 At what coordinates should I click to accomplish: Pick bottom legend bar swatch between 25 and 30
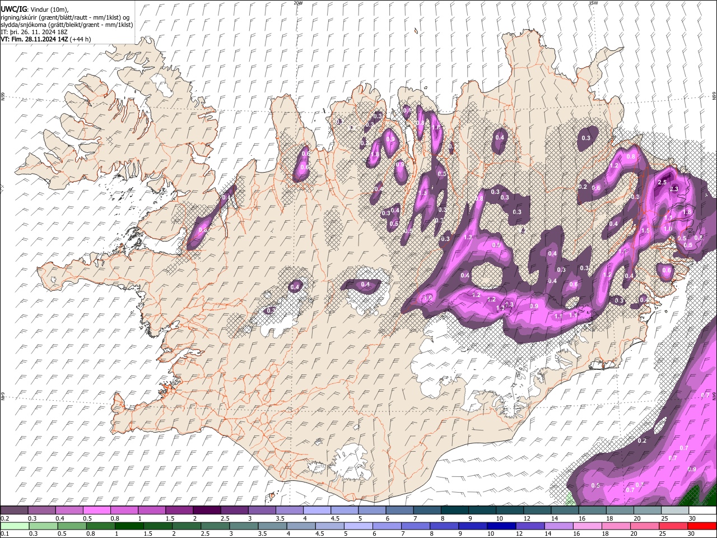(x=675, y=526)
